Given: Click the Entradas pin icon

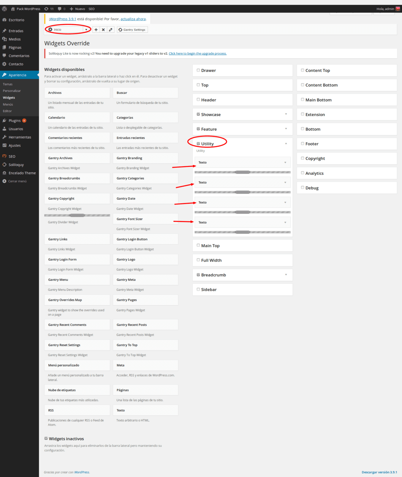Looking at the screenshot, I should 4,31.
